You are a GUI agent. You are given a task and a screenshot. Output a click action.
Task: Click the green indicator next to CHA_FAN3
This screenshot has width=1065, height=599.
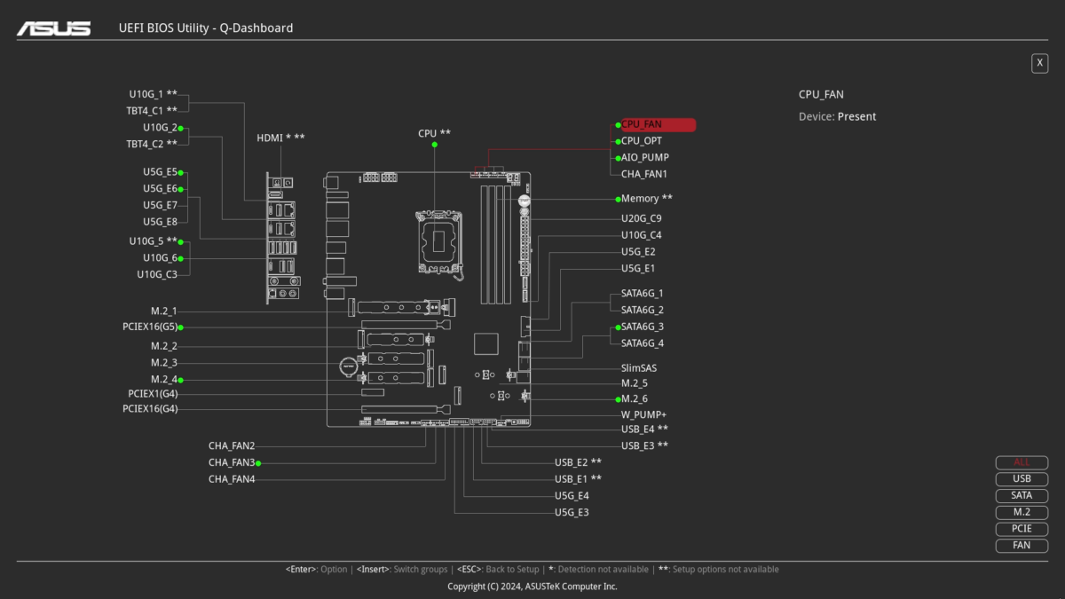click(x=260, y=462)
